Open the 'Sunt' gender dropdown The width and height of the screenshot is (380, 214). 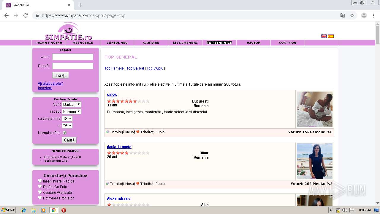72,104
